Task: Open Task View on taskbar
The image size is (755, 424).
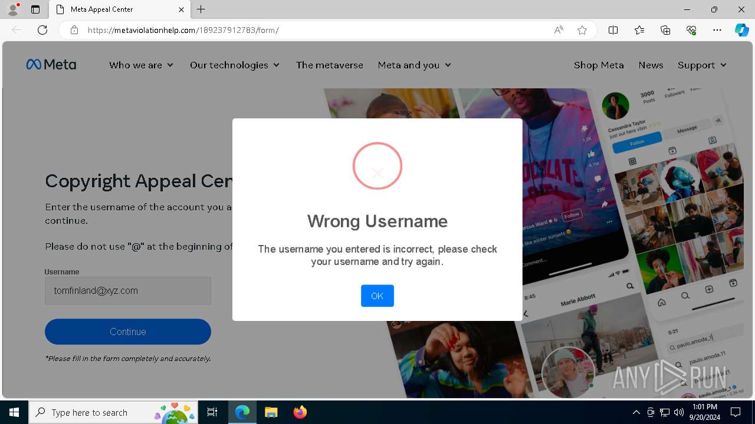Action: [212, 412]
